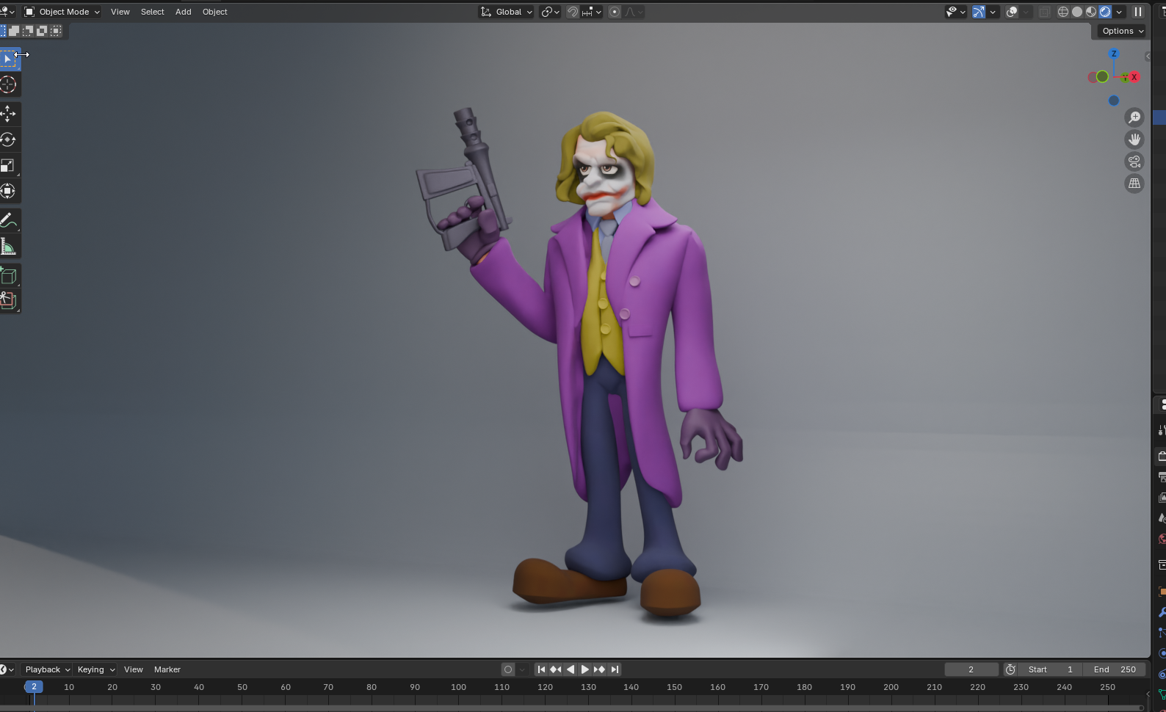Click the Start frame field
This screenshot has width=1166, height=712.
pos(1051,669)
